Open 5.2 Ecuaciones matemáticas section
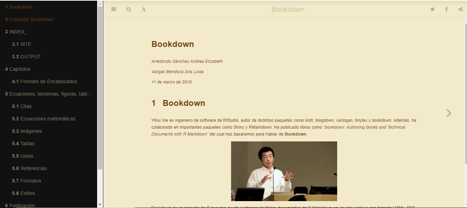 44,119
